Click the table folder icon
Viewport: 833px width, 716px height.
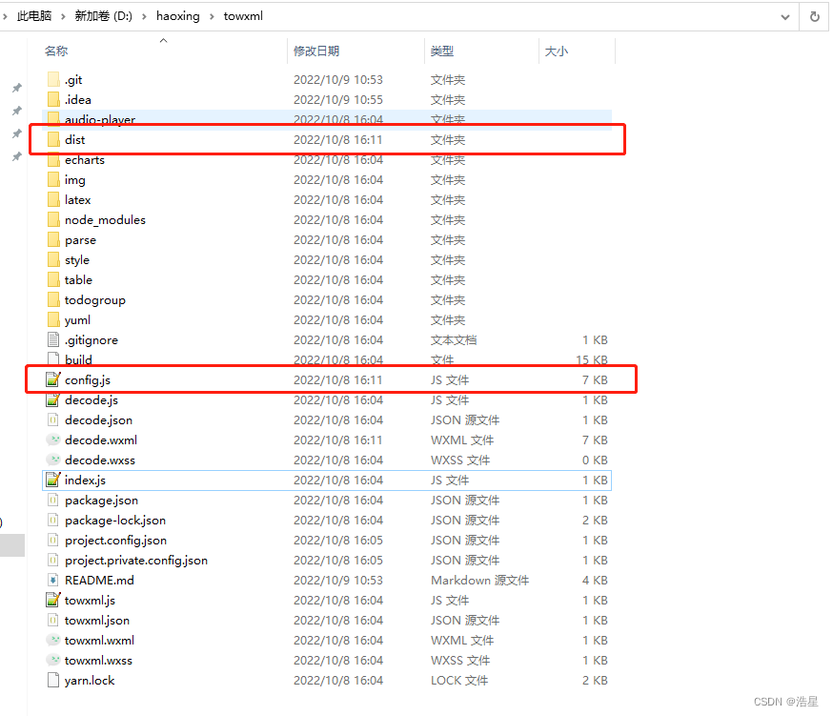point(53,279)
